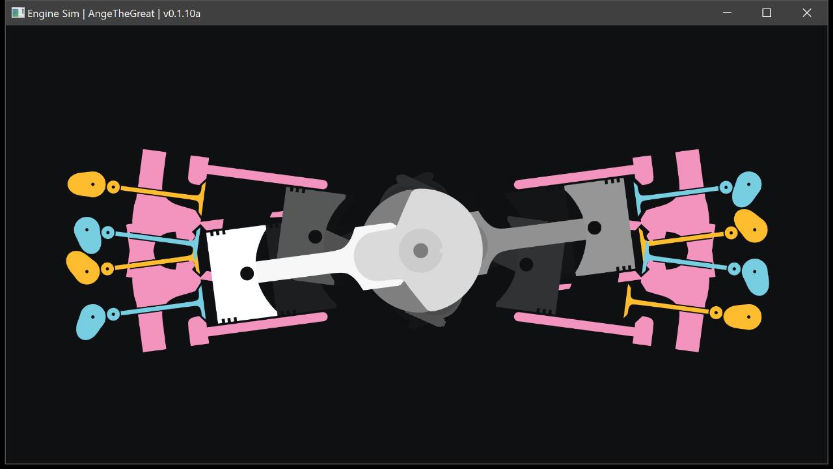Click the upper yellow cam lobe on the right

(751, 225)
